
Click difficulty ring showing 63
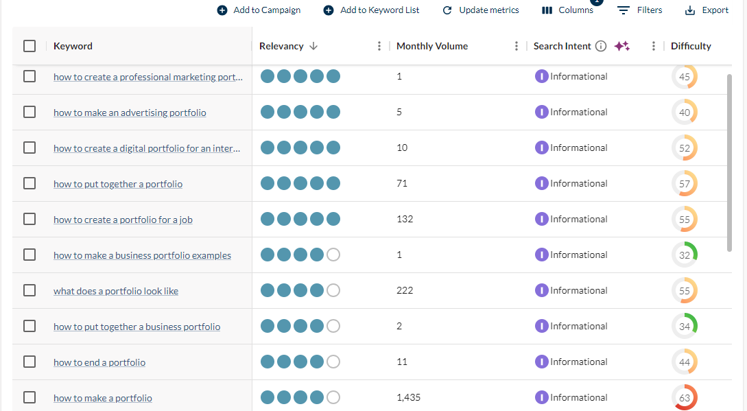[685, 398]
